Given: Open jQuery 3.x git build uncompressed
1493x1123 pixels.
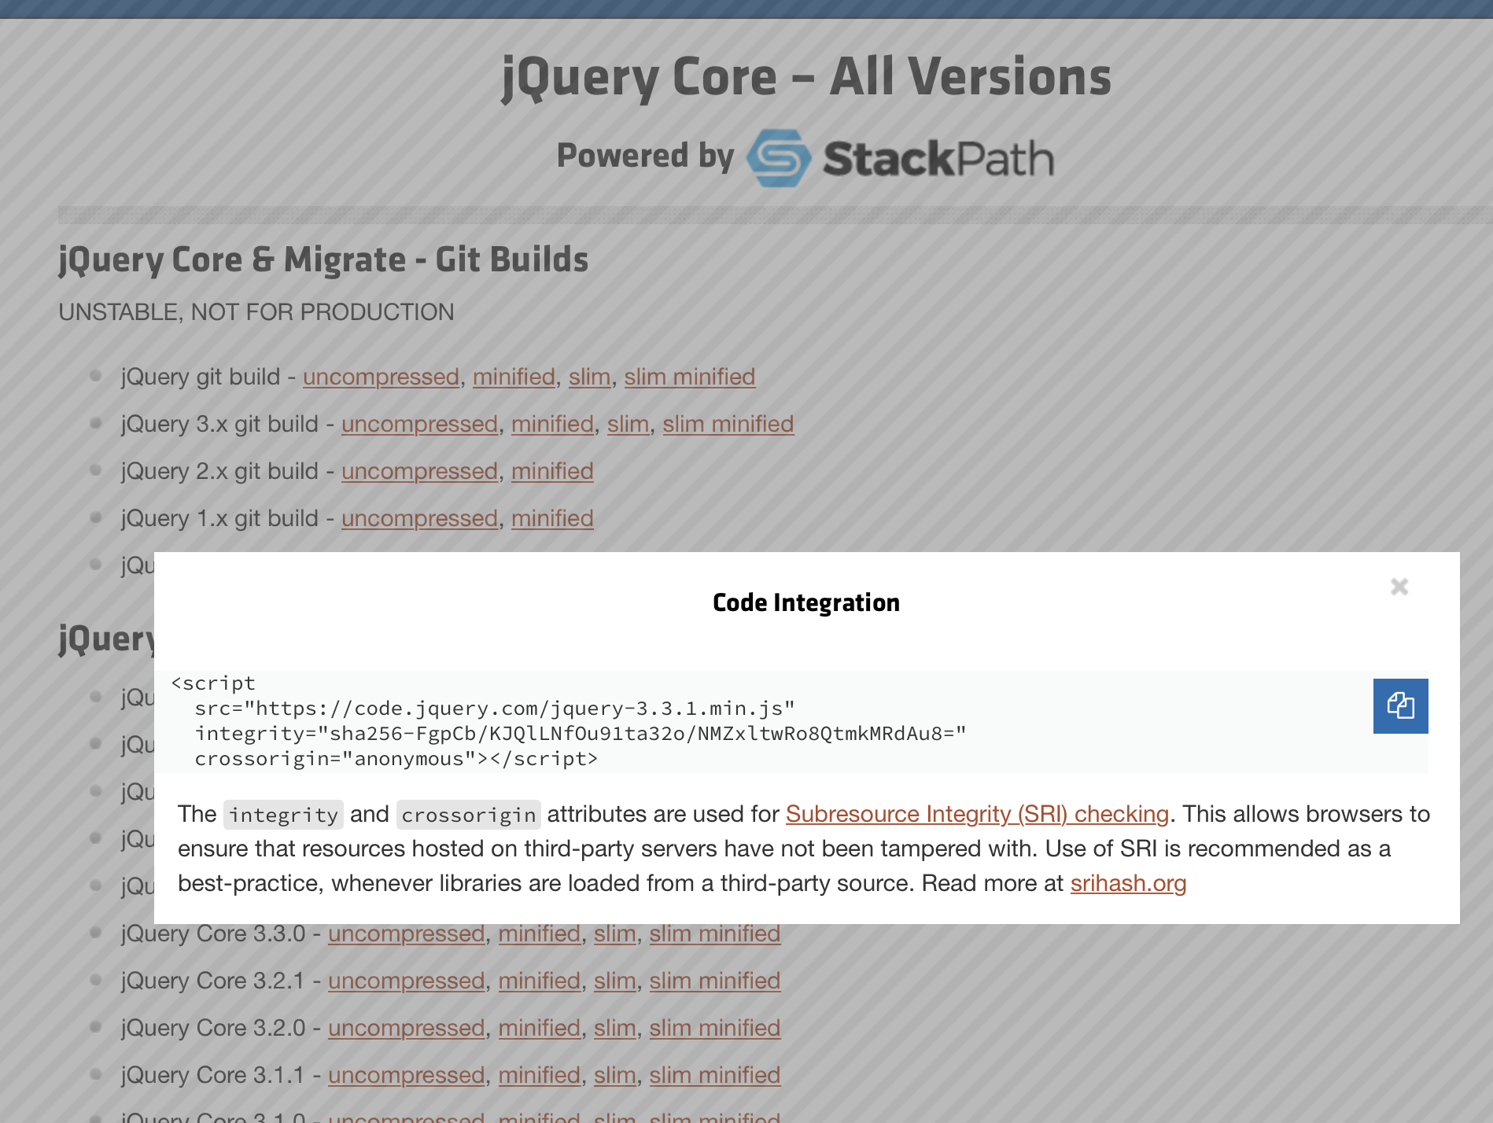Looking at the screenshot, I should [x=419, y=424].
